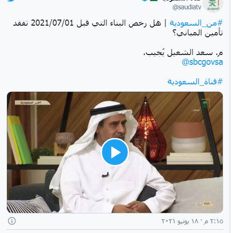
Task: Click the channel logo watermark in video
Action: (206, 104)
